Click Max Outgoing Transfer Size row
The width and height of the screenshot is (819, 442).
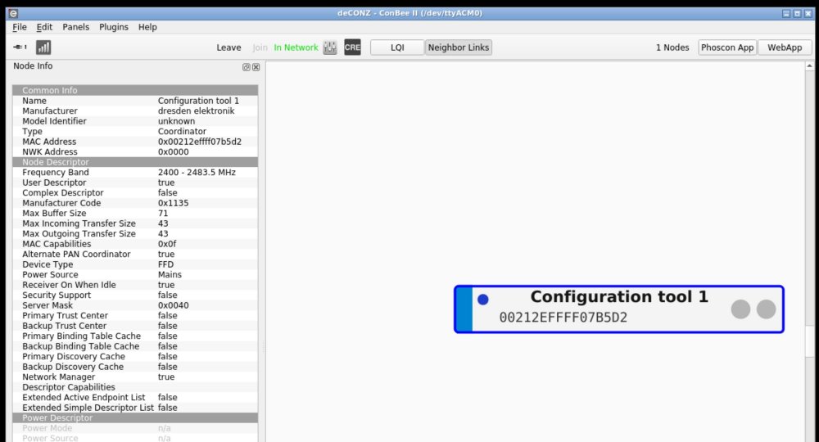click(x=135, y=233)
